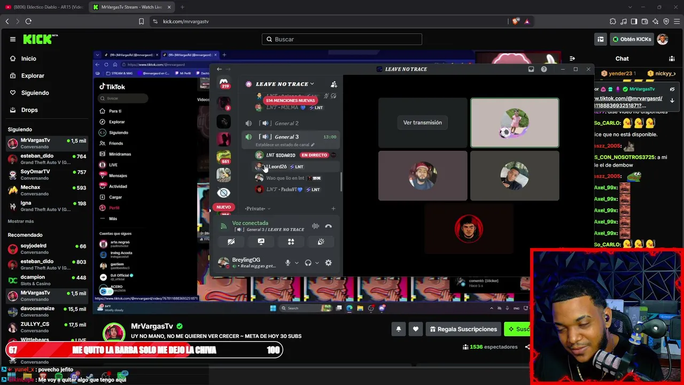The height and width of the screenshot is (385, 684).
Task: Open Siguiendo in Kick sidebar
Action: pos(35,93)
